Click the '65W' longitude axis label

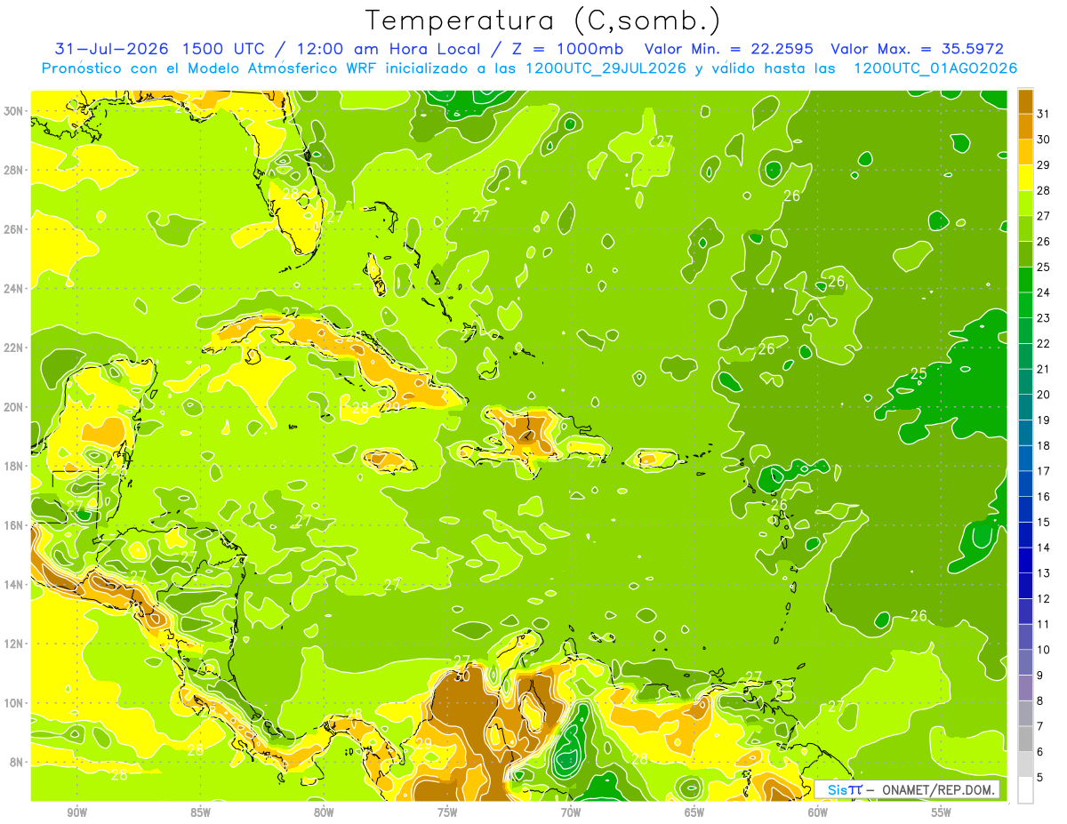coord(694,812)
